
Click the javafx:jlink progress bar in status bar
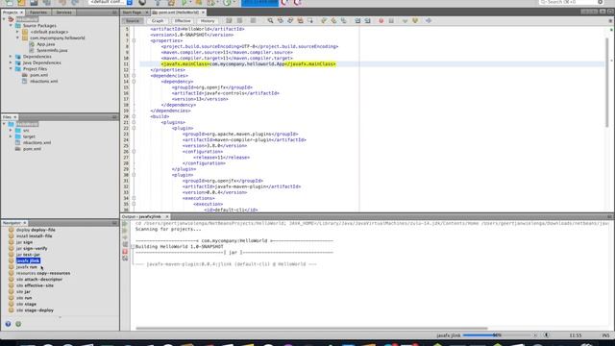pos(497,335)
